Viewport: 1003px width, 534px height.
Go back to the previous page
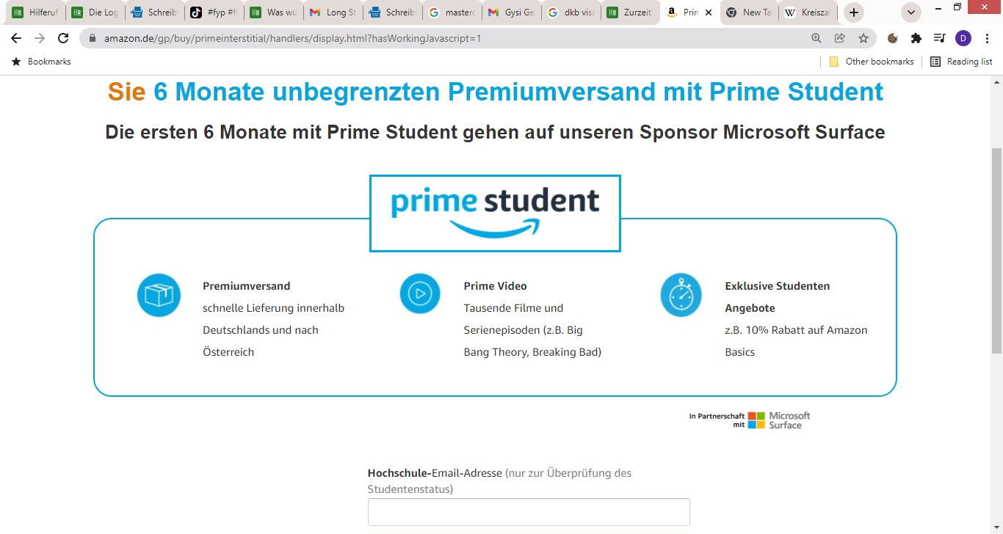16,38
